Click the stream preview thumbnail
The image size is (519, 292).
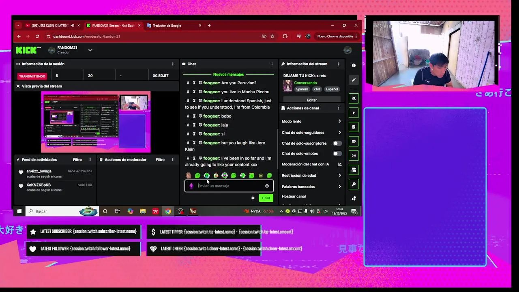[x=96, y=122]
